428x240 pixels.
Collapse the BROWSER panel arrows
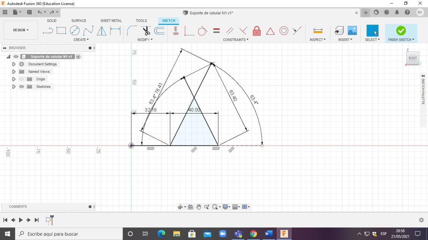point(5,48)
